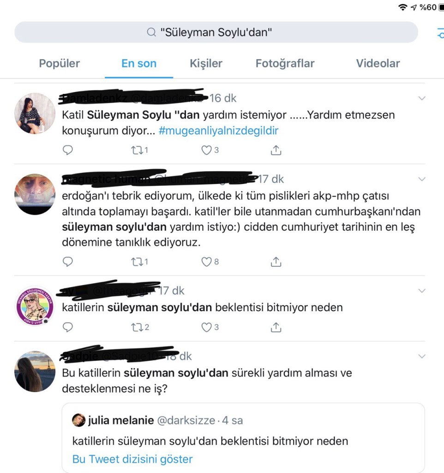
Task: Like the tweet with 8 likes
Action: point(210,262)
